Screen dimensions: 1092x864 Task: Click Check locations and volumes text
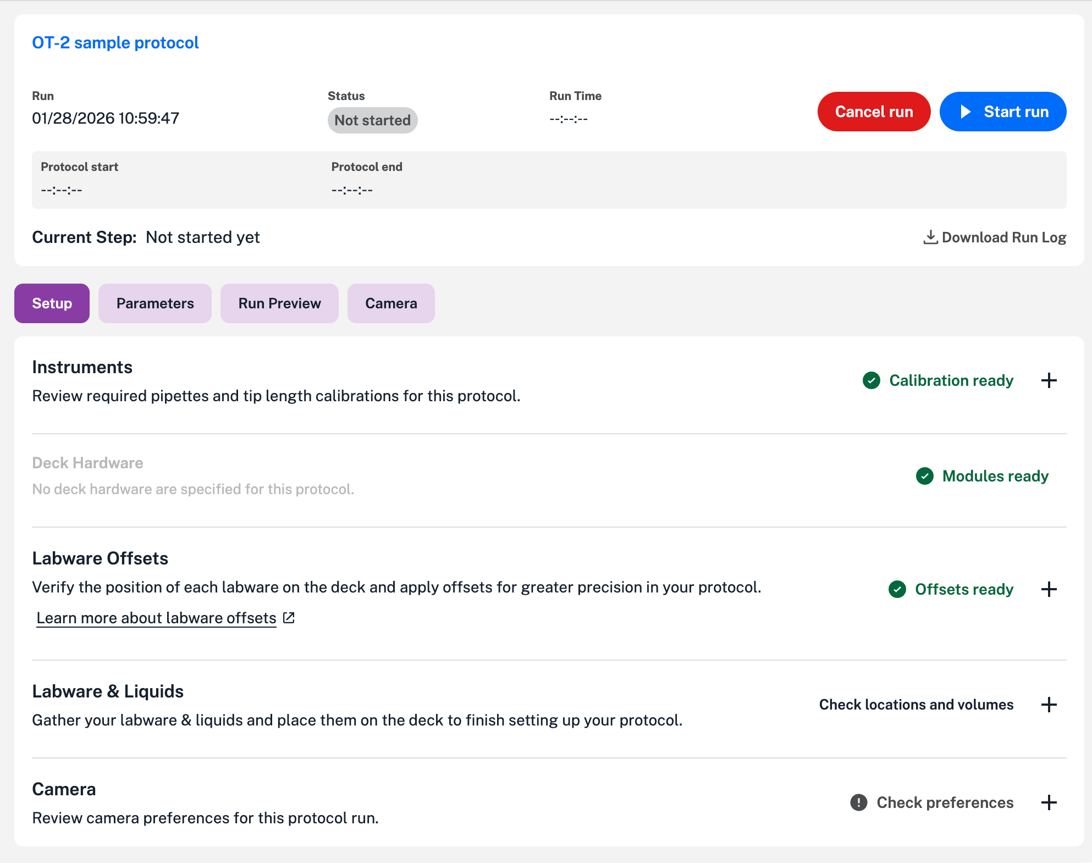pos(916,705)
